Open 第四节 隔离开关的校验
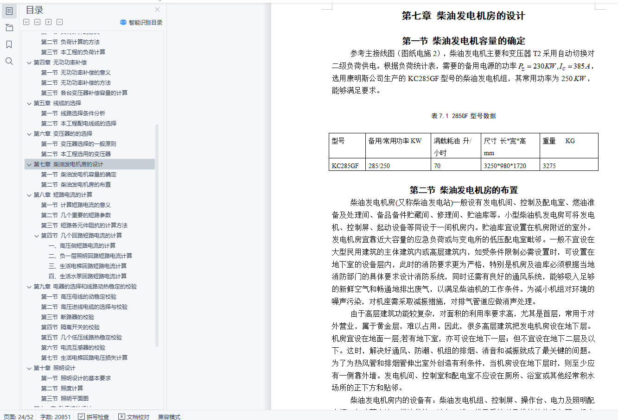This screenshot has width=618, height=420. (x=70, y=327)
